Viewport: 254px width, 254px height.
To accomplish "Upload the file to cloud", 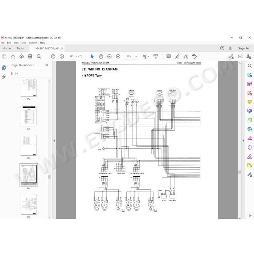I will [x=21, y=57].
